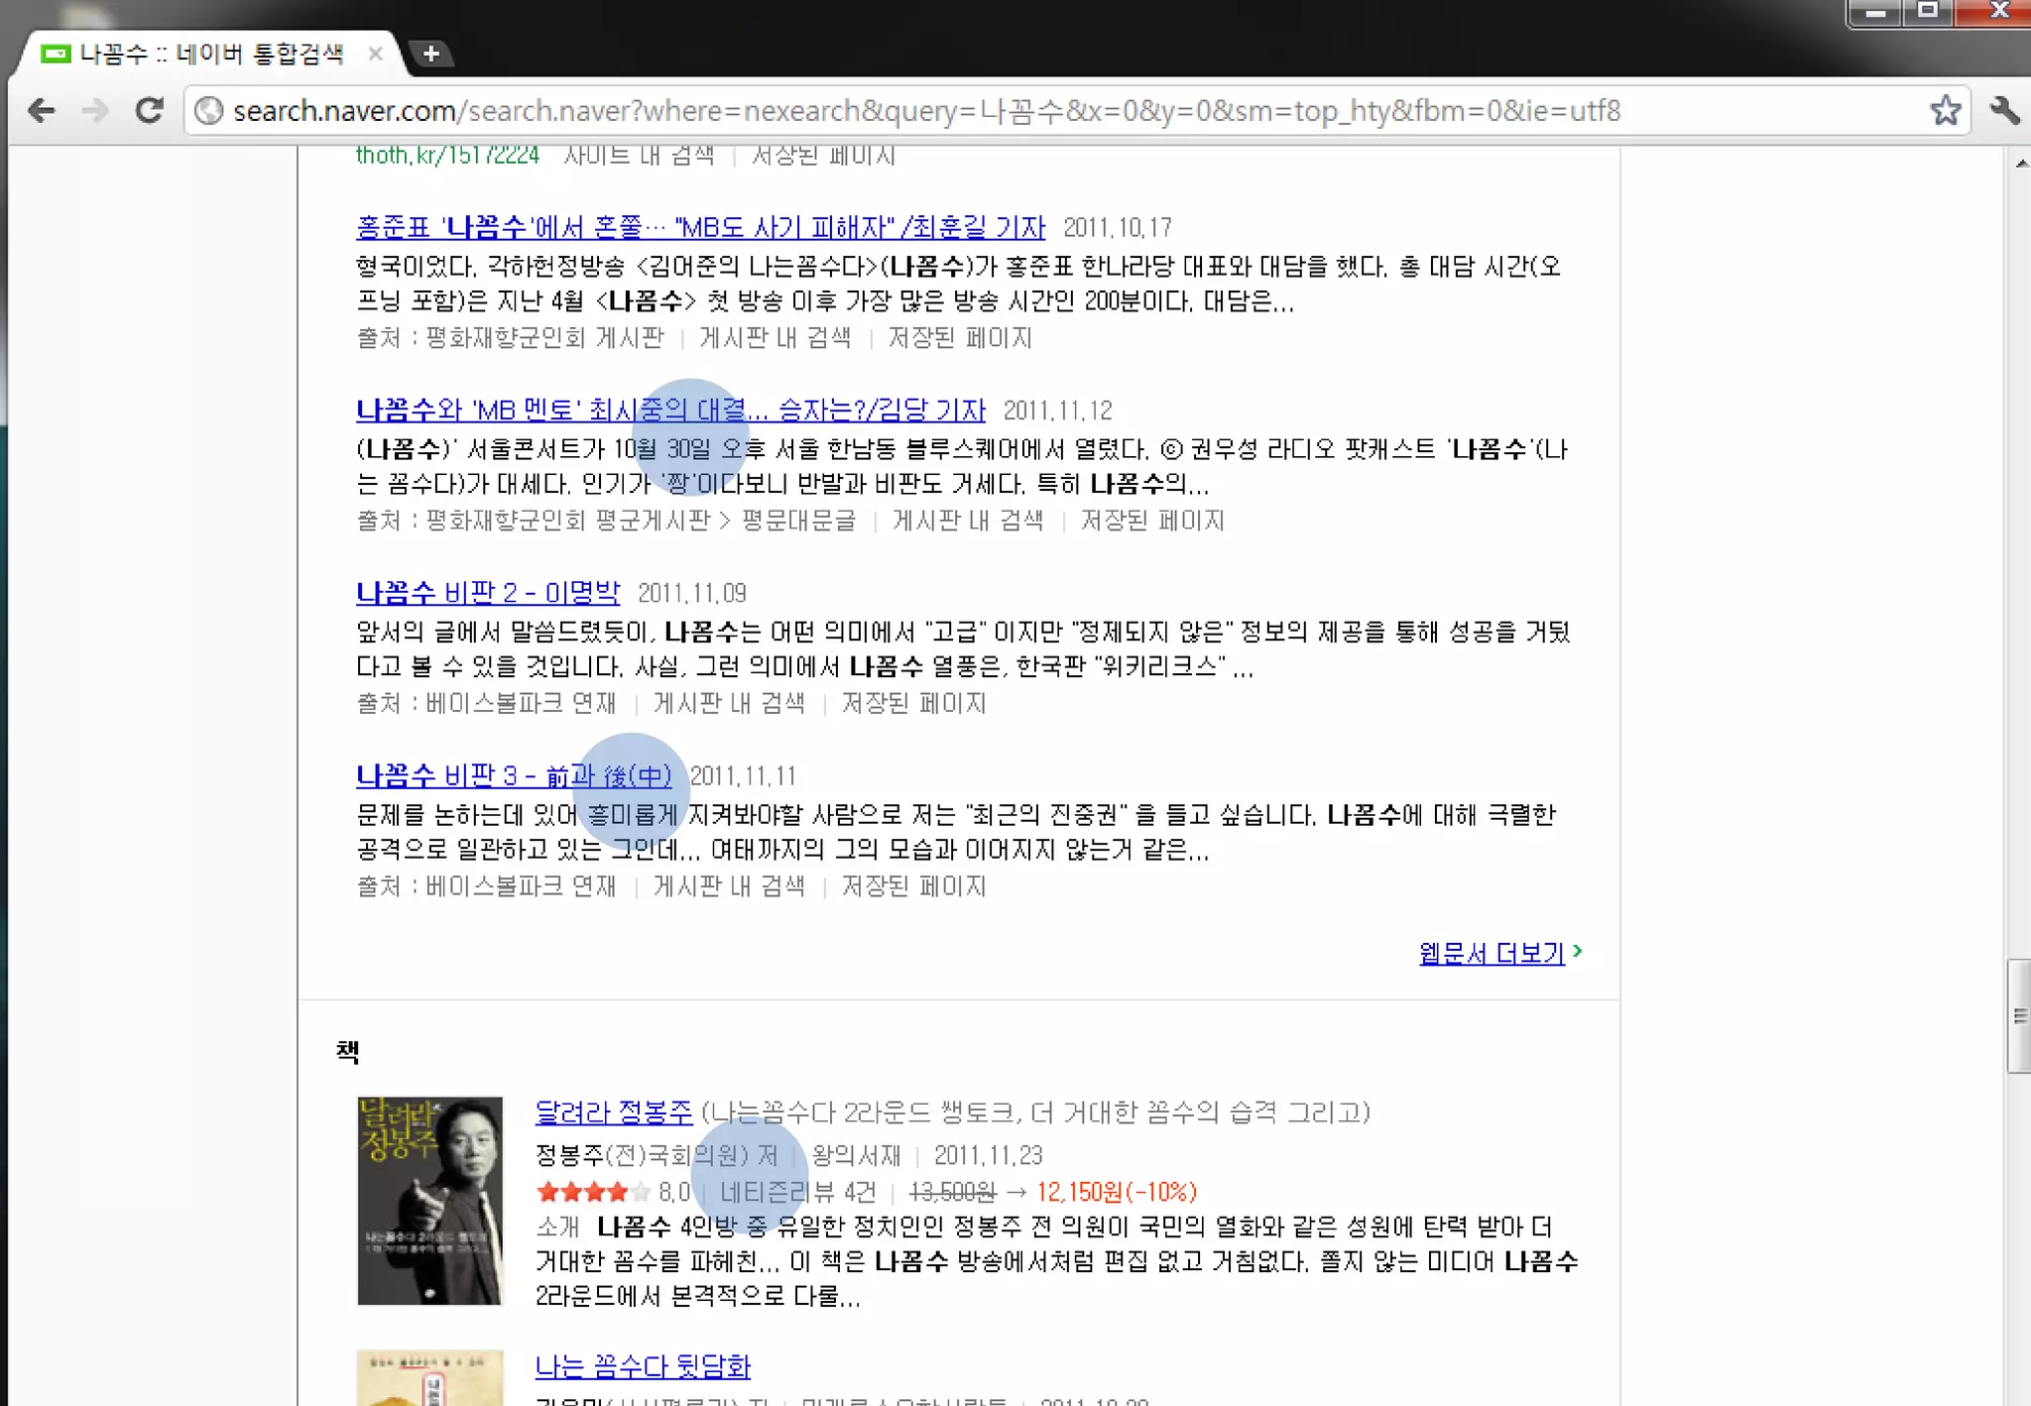Open the 나꼼수와 'MB 멘토' 최시중의 대결 link
This screenshot has width=2031, height=1406.
coord(669,410)
